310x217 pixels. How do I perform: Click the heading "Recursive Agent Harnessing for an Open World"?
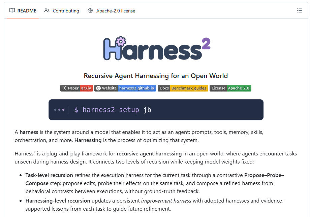156,76
